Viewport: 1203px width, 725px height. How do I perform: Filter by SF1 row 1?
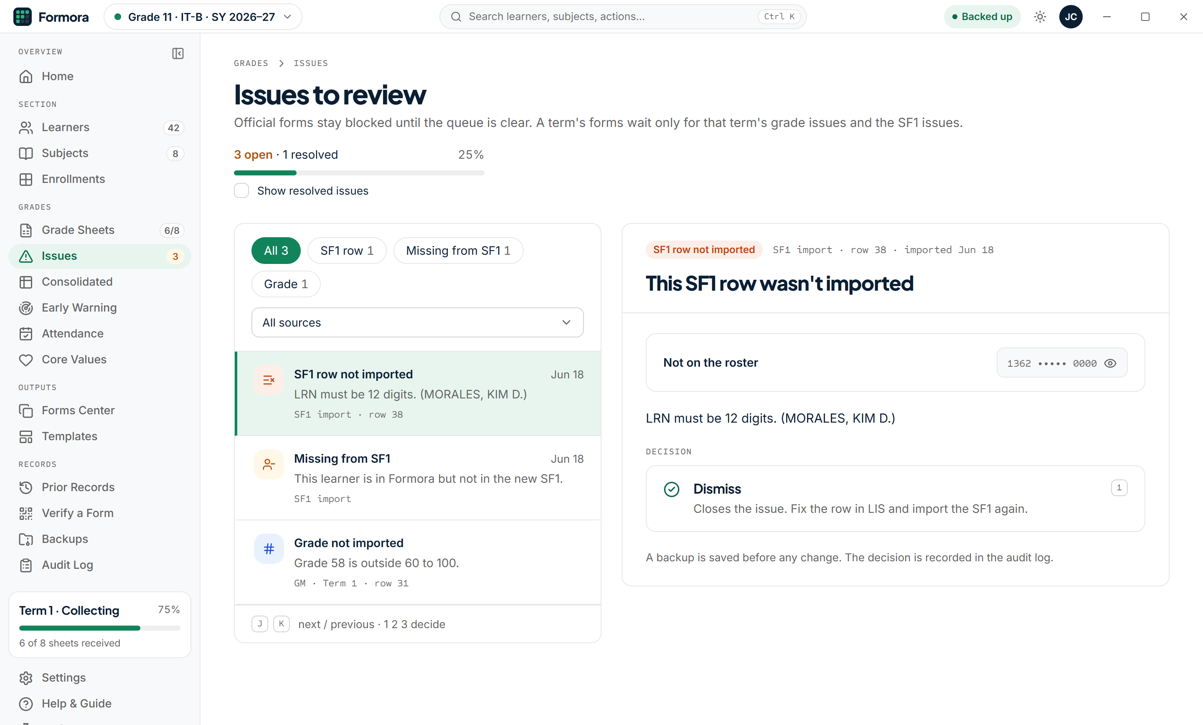point(347,251)
